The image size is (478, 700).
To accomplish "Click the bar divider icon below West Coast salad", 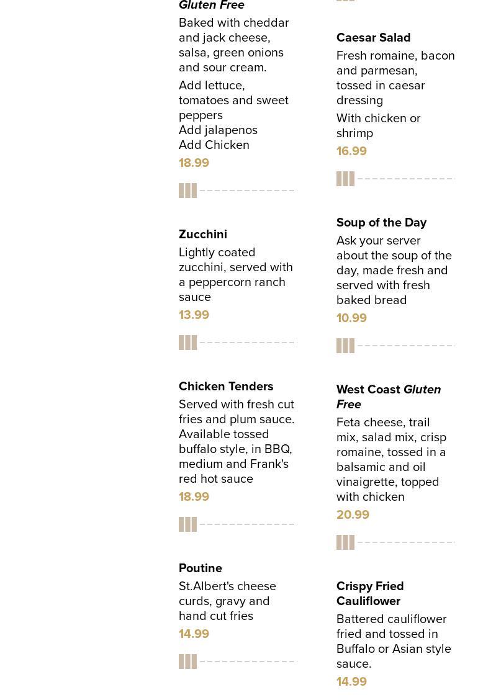I will [345, 542].
